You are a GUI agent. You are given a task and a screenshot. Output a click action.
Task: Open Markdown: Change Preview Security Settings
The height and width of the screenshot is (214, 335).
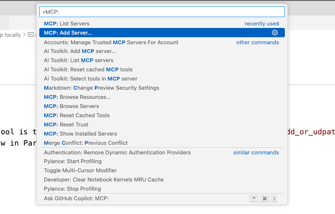(162, 88)
